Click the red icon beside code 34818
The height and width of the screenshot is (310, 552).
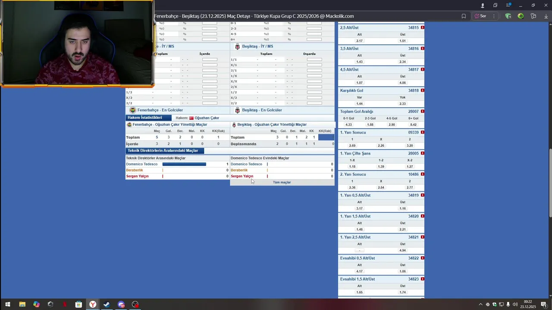tap(422, 90)
